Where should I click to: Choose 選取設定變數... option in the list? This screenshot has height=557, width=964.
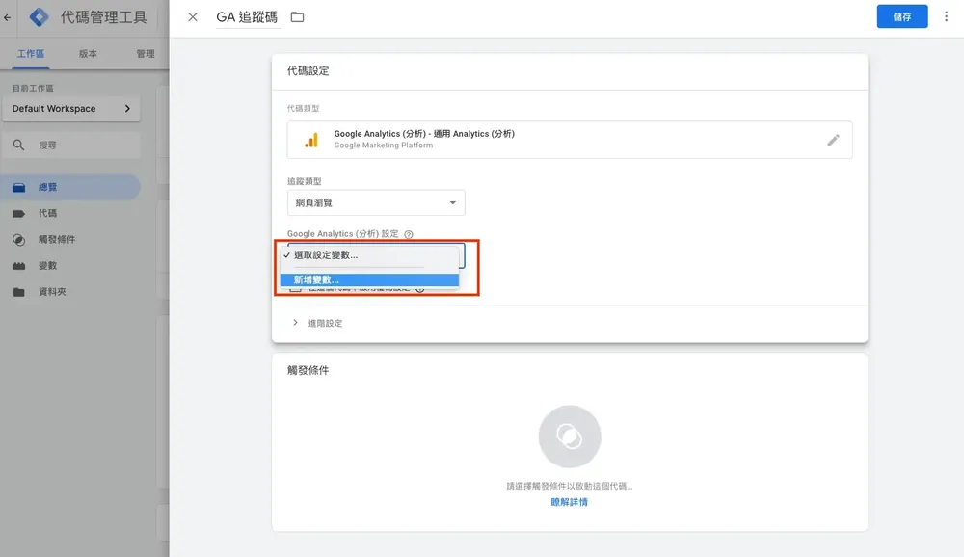point(369,255)
